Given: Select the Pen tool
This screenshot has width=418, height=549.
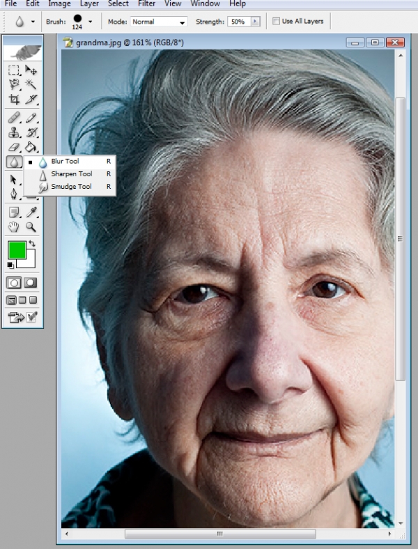Looking at the screenshot, I should [14, 194].
